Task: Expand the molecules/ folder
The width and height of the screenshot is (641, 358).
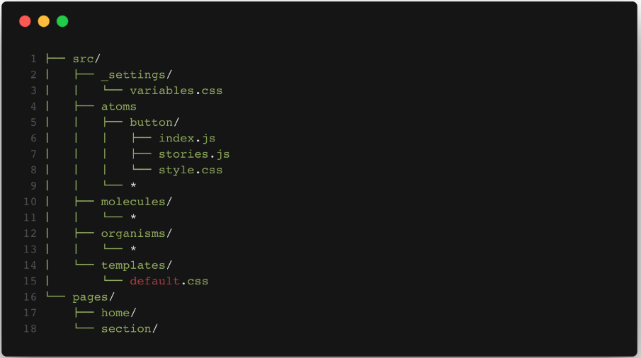Action: 136,202
